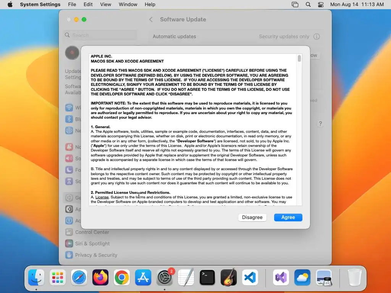Open Visual Studio Code from the Dock
Image resolution: width=391 pixels, height=293 pixels.
click(250, 277)
